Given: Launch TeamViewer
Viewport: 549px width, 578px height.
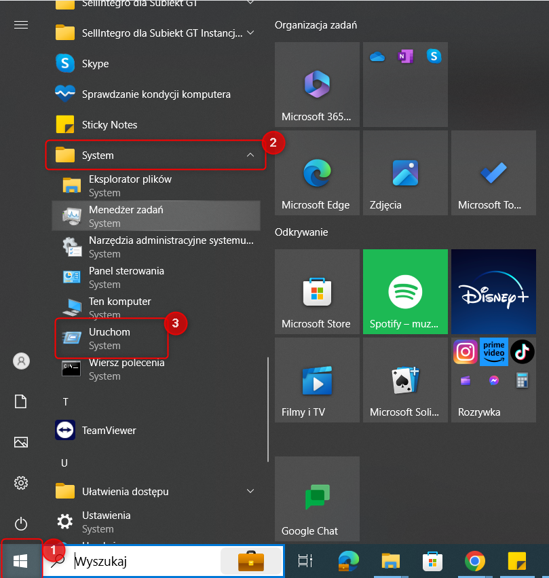Looking at the screenshot, I should (156, 430).
